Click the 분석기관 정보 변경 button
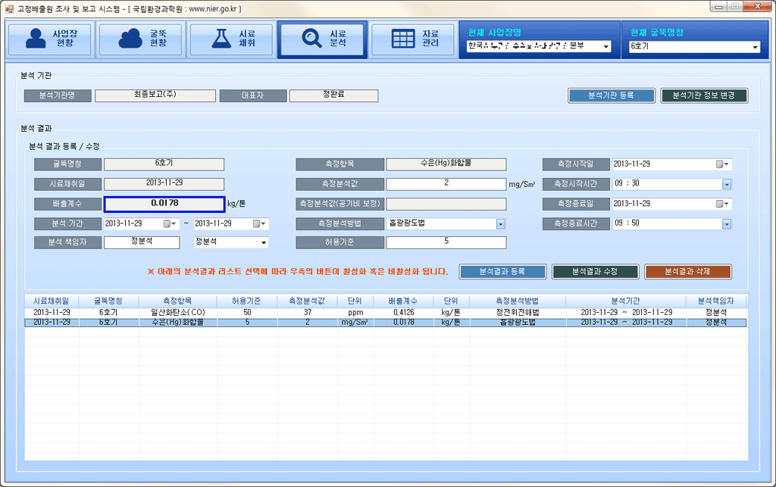 (x=704, y=95)
